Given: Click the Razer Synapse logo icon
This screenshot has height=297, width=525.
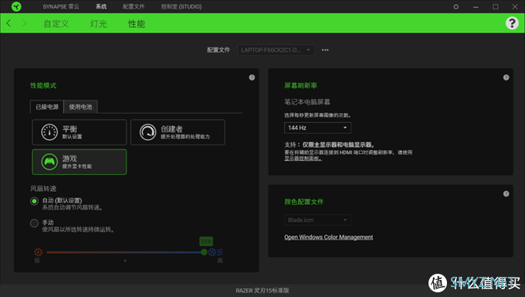Looking at the screenshot, I should click(16, 6).
